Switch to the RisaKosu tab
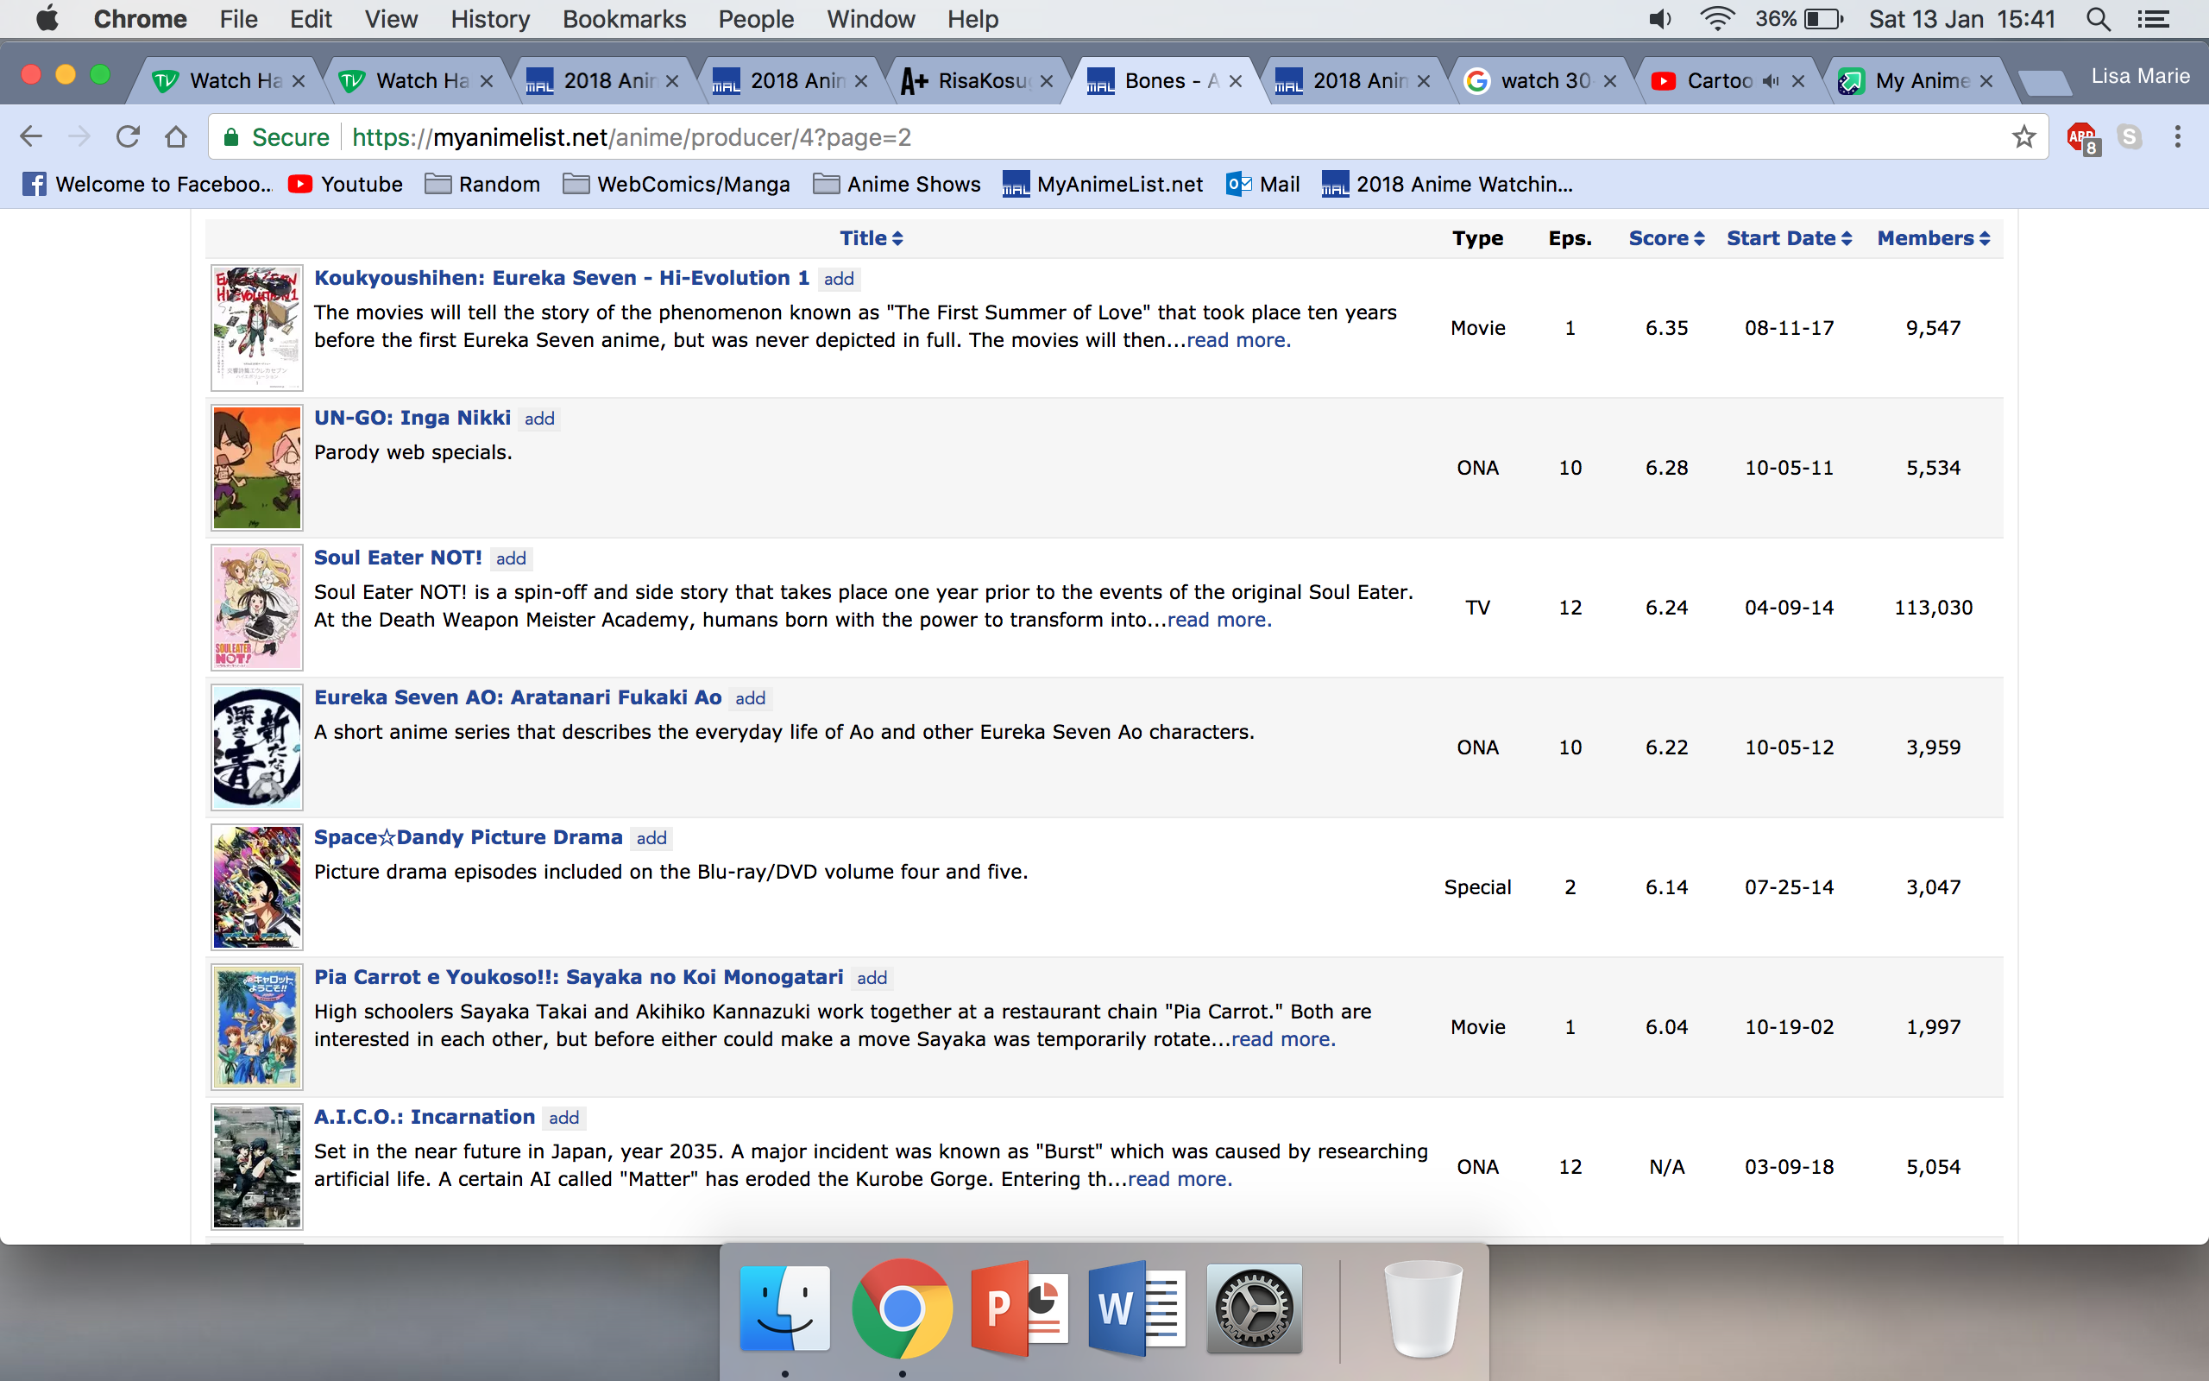This screenshot has width=2209, height=1381. (x=977, y=81)
